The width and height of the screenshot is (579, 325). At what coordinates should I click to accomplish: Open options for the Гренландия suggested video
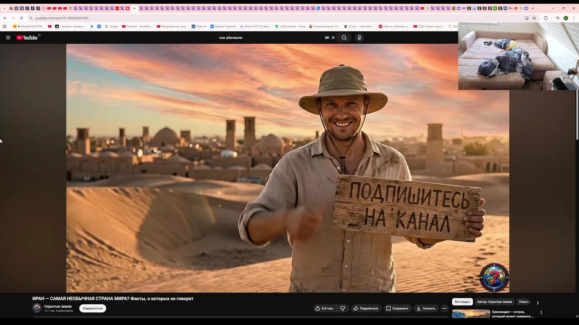[x=541, y=312]
